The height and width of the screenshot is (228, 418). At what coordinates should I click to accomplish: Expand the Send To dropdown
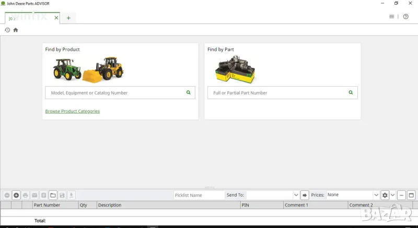point(296,195)
